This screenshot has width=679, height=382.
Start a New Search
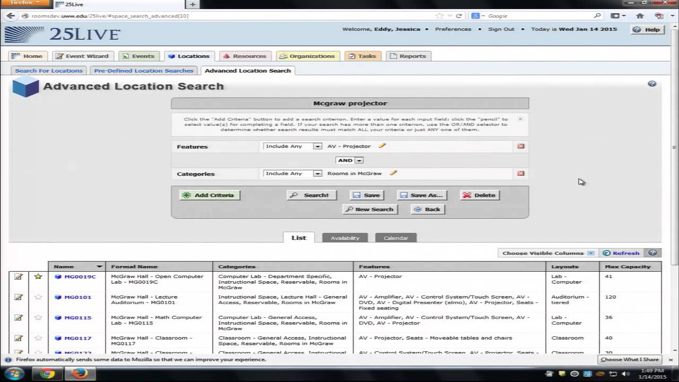(x=370, y=209)
